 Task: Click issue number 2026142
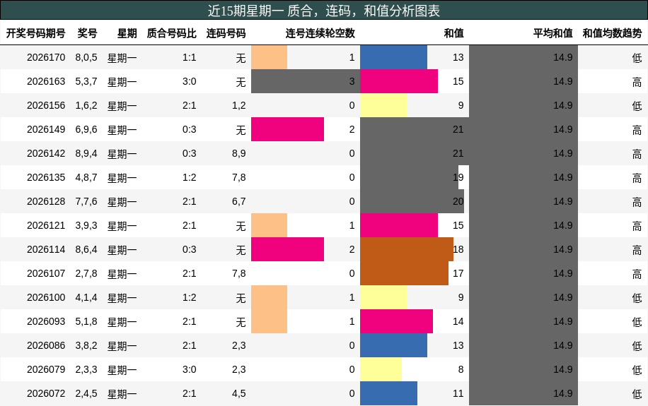[46, 153]
